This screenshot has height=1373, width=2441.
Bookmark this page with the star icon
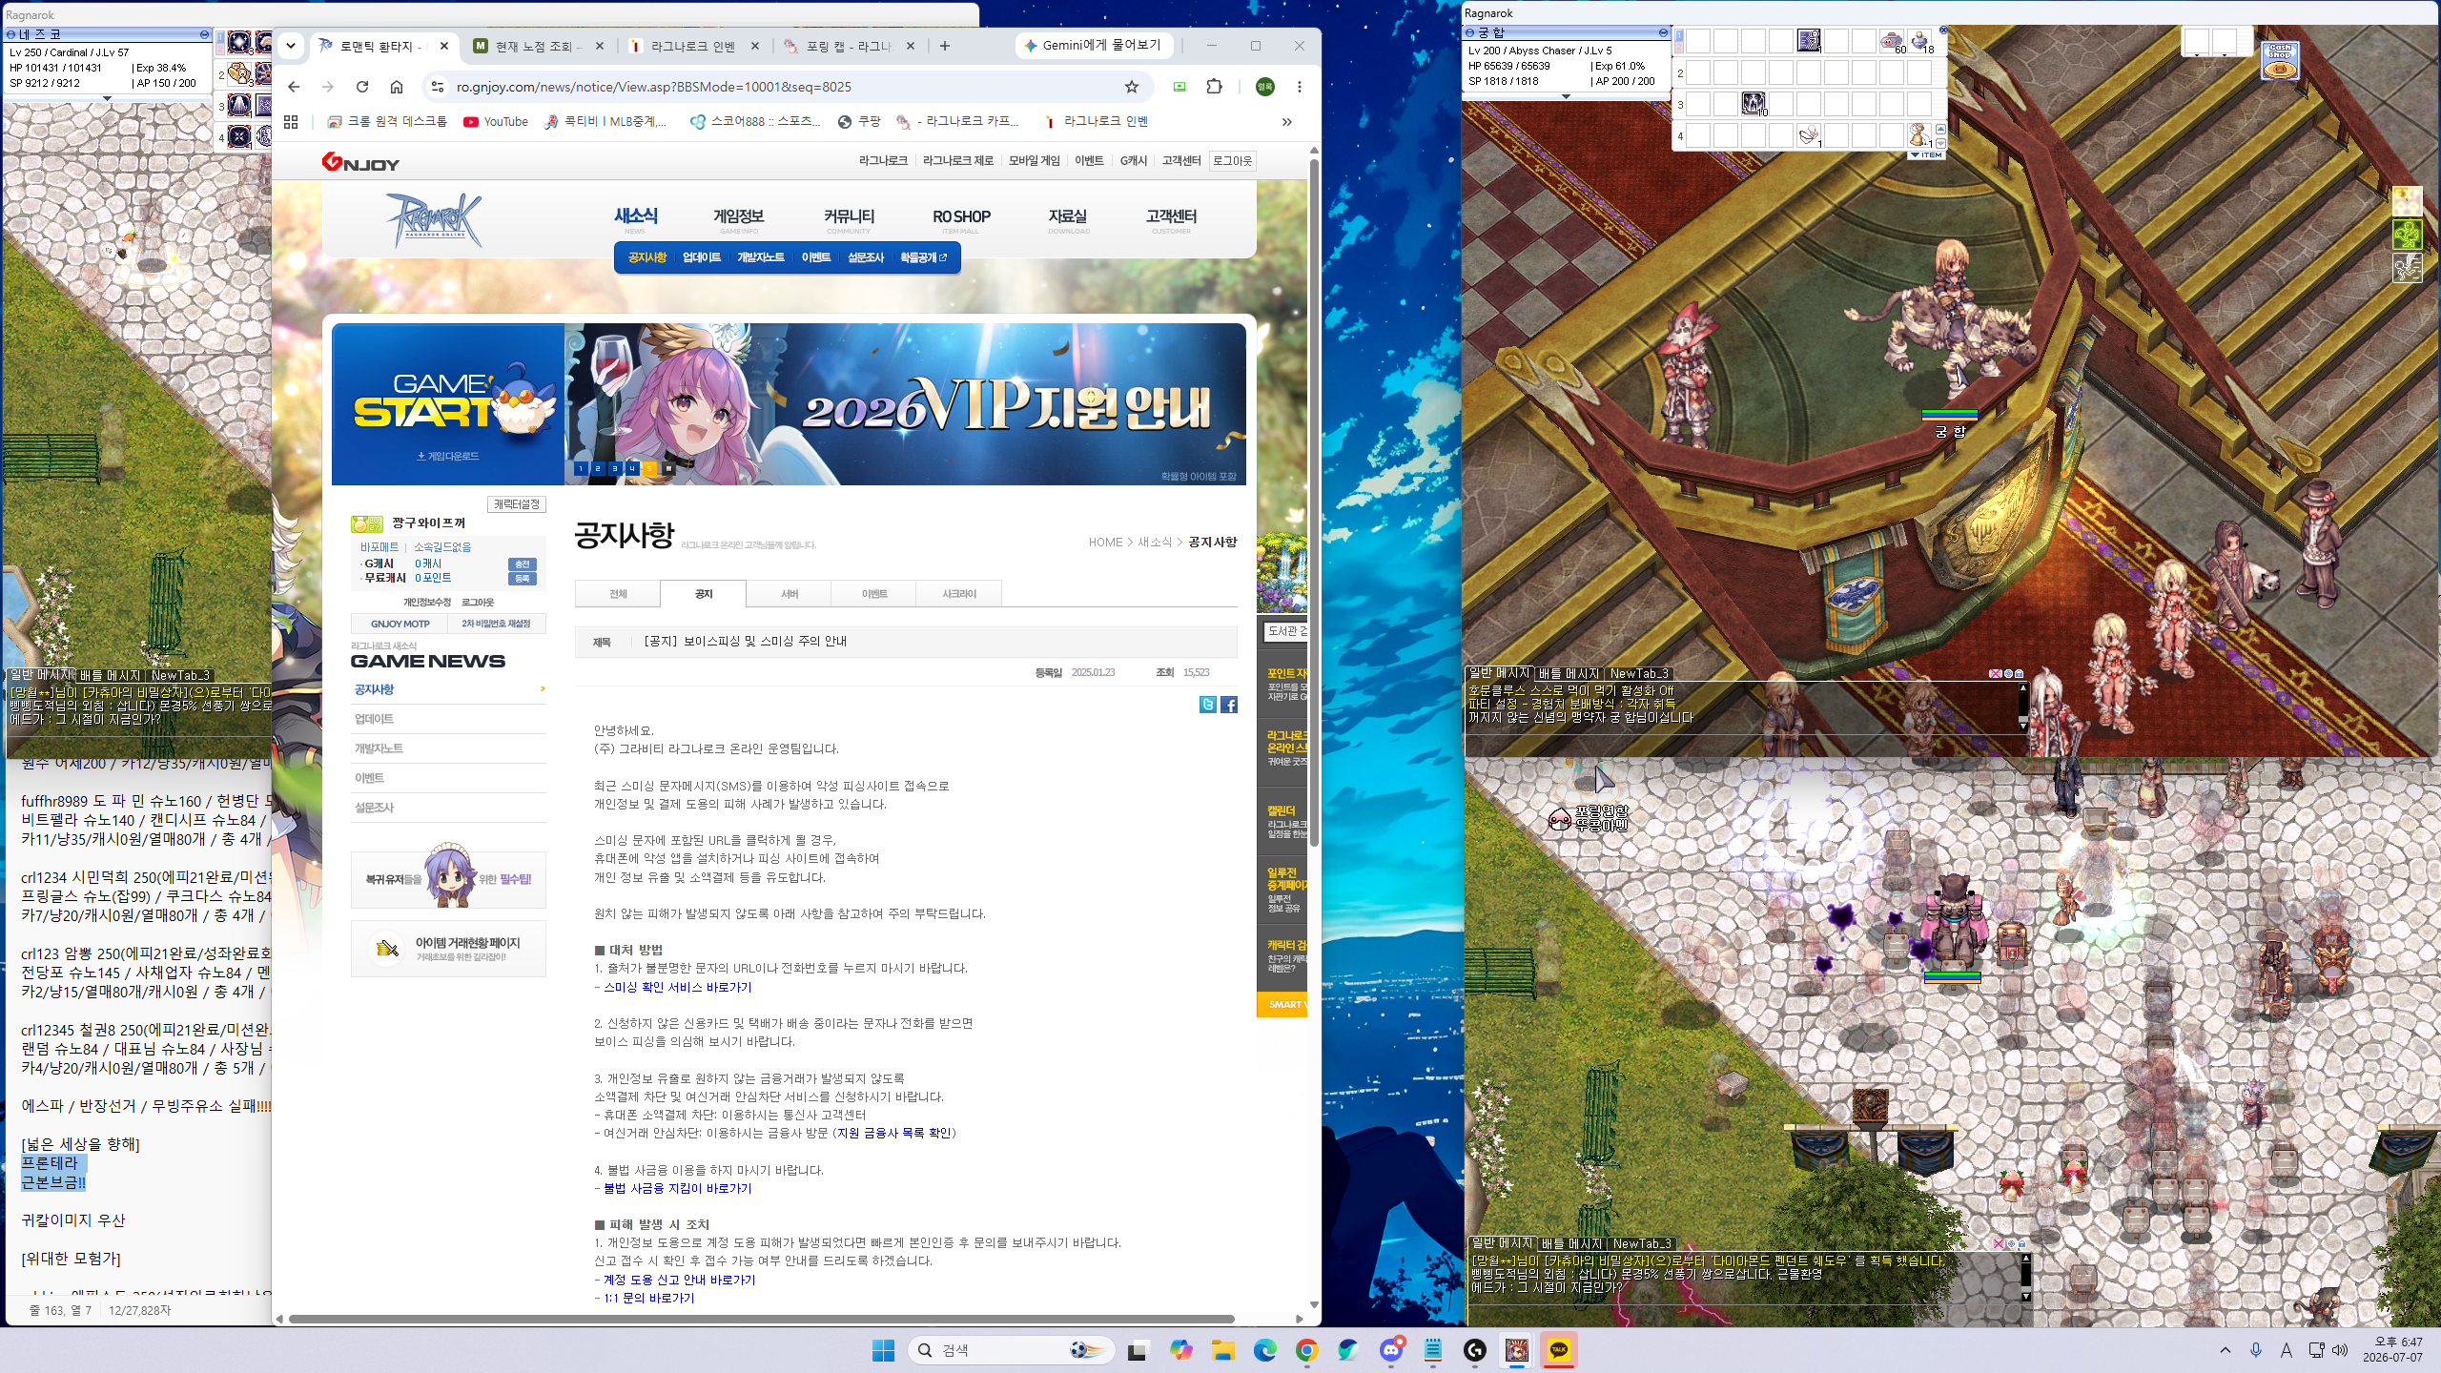[x=1132, y=87]
